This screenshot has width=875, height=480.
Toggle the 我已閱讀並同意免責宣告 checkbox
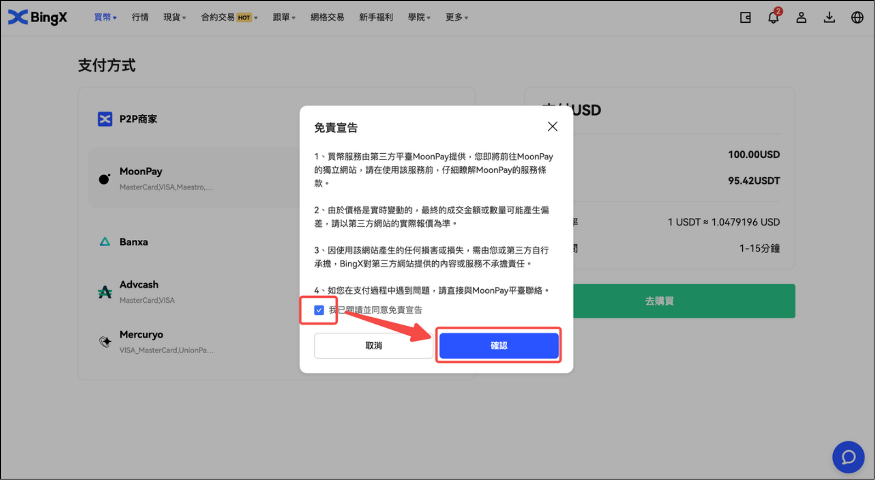pyautogui.click(x=319, y=310)
